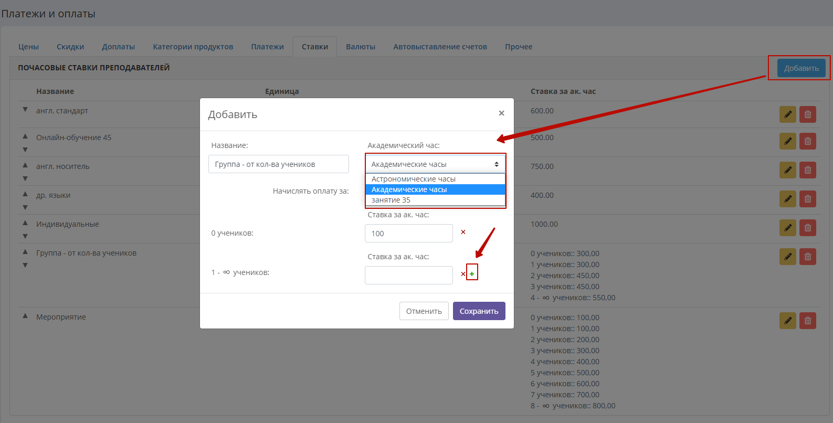Image resolution: width=833 pixels, height=423 pixels.
Task: Open the Валюты tab
Action: (x=361, y=47)
